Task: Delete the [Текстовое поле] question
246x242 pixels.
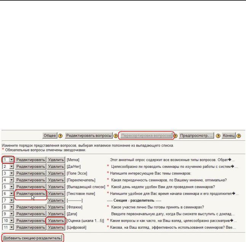Action: 56,193
